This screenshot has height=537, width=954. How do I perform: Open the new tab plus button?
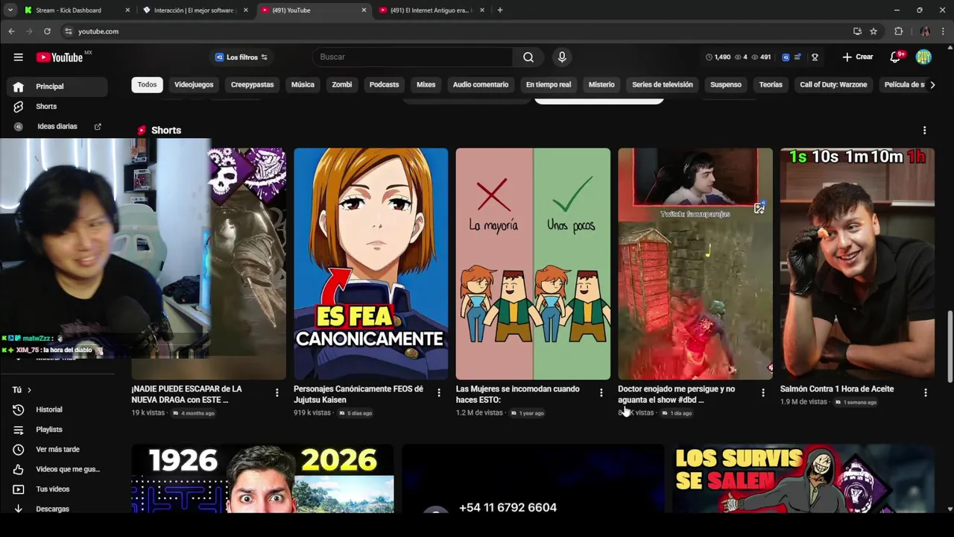coord(499,10)
